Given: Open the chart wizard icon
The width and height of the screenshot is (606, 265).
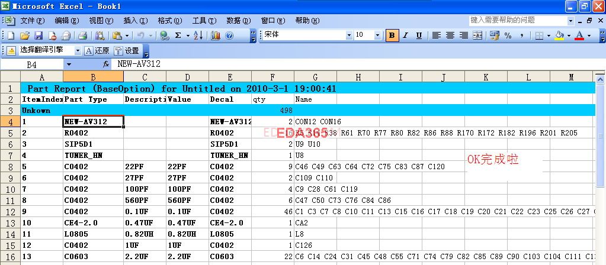Looking at the screenshot, I should pos(216,36).
